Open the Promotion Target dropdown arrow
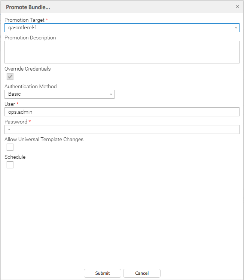Screen dimensions: 244x280 (236, 28)
